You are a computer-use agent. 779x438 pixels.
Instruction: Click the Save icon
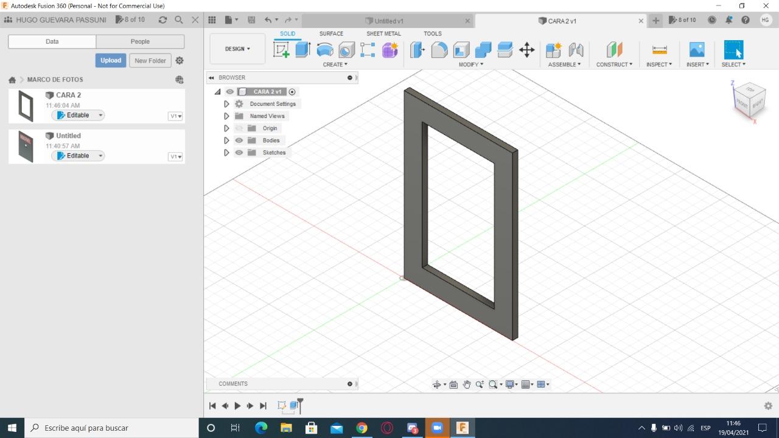[x=251, y=20]
